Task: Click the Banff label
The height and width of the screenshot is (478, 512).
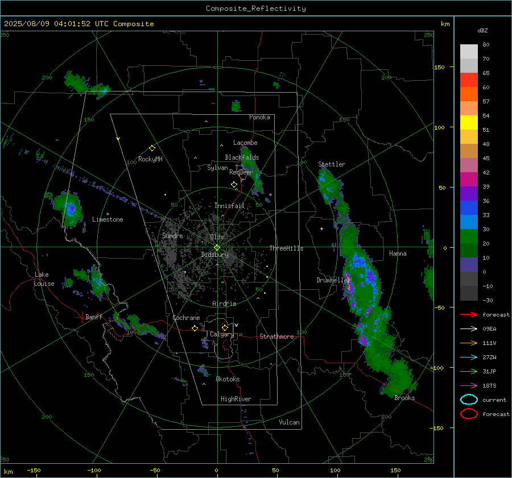Action: point(94,317)
